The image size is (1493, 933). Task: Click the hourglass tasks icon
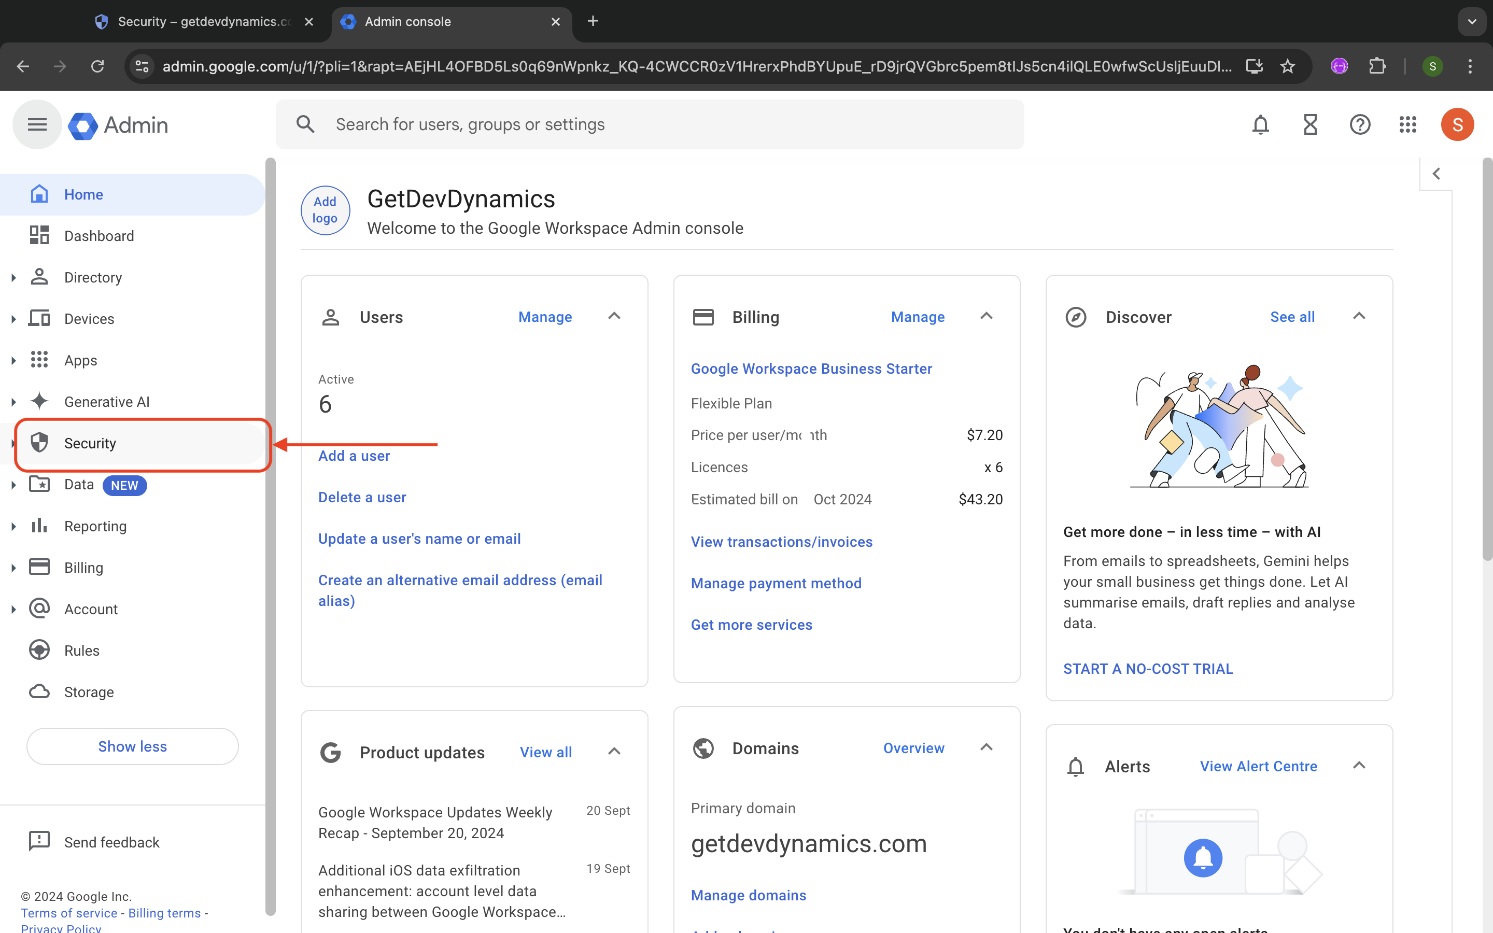[1310, 124]
